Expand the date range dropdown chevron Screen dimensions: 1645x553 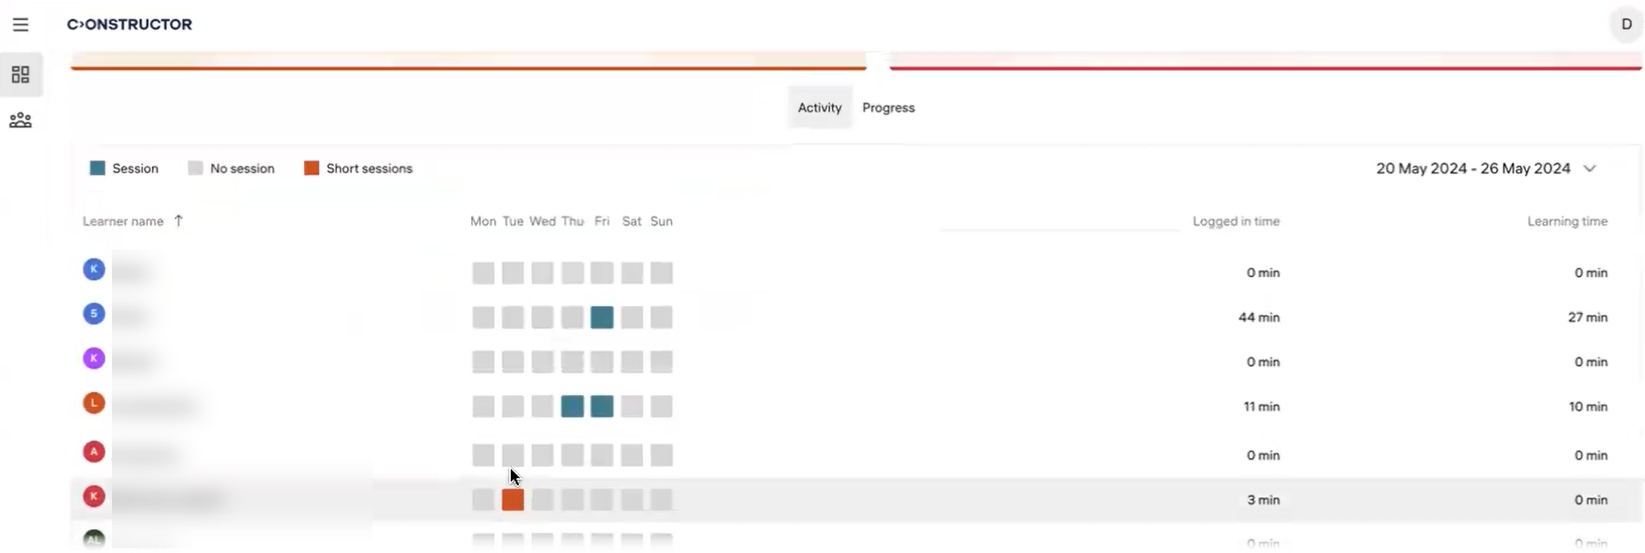click(x=1589, y=169)
